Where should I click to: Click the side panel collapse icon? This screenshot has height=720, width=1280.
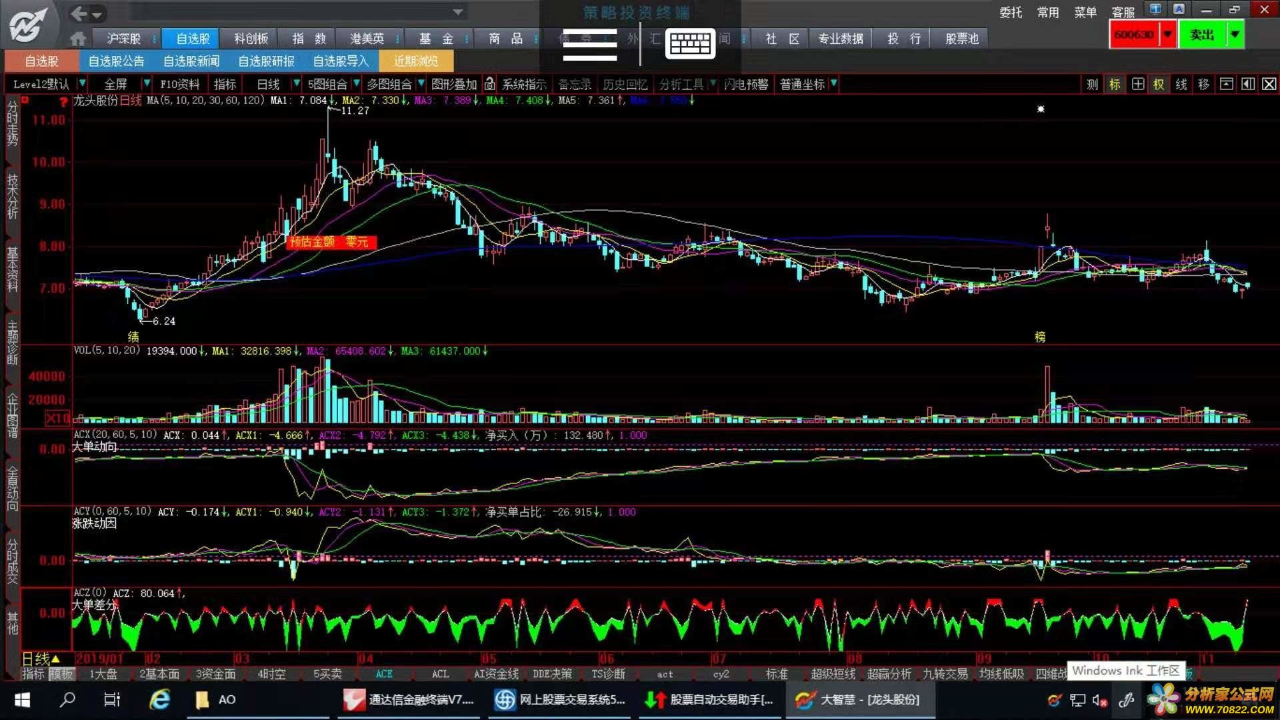click(x=1248, y=84)
